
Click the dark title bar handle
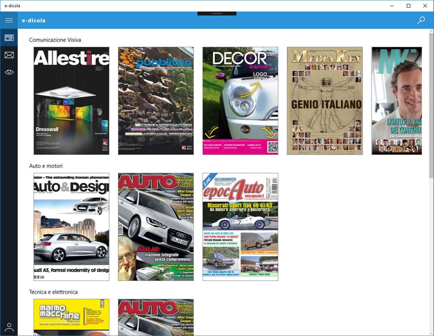pyautogui.click(x=217, y=14)
